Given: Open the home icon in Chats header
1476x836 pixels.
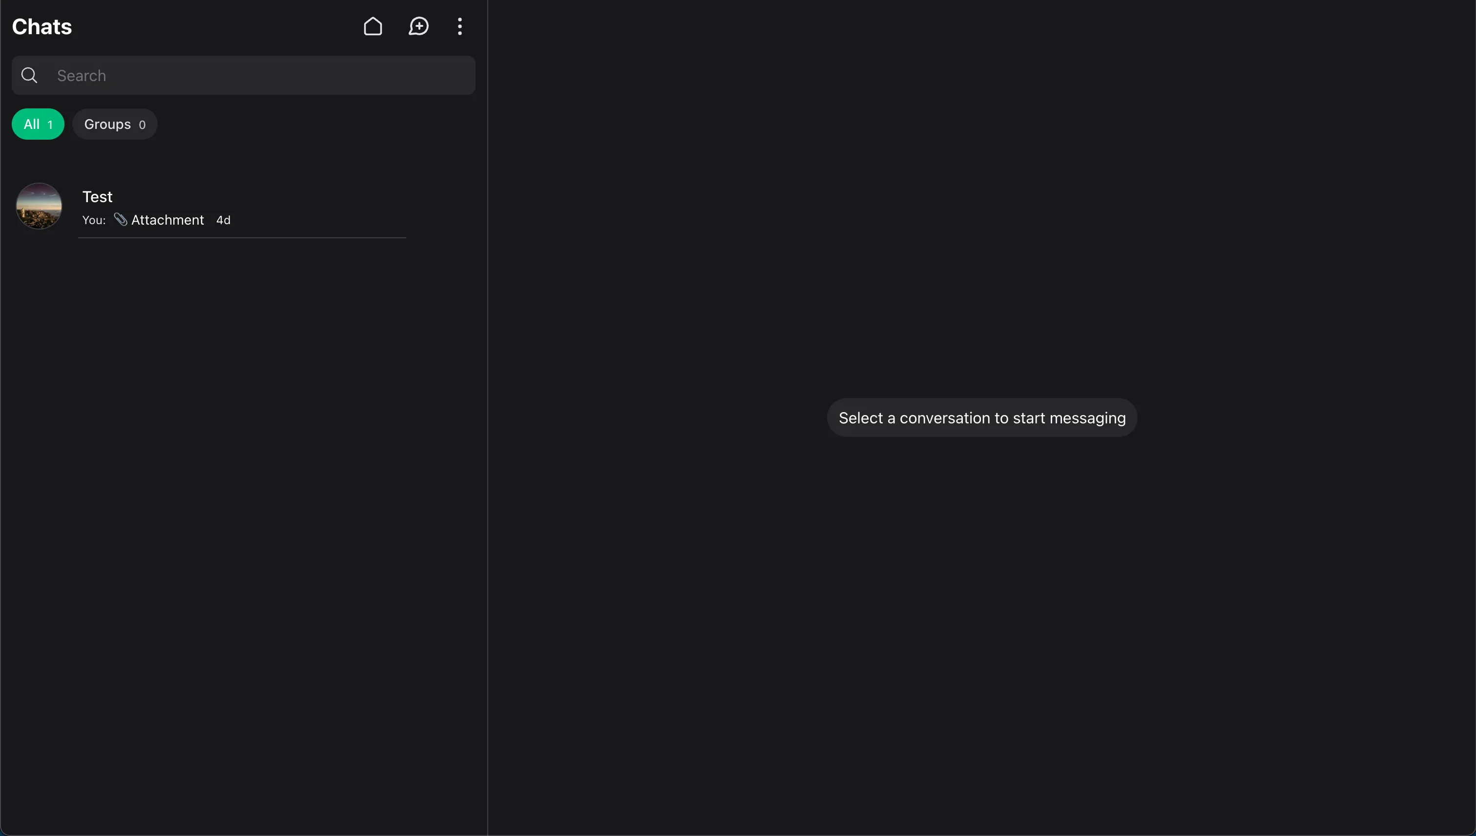Looking at the screenshot, I should click(x=373, y=26).
